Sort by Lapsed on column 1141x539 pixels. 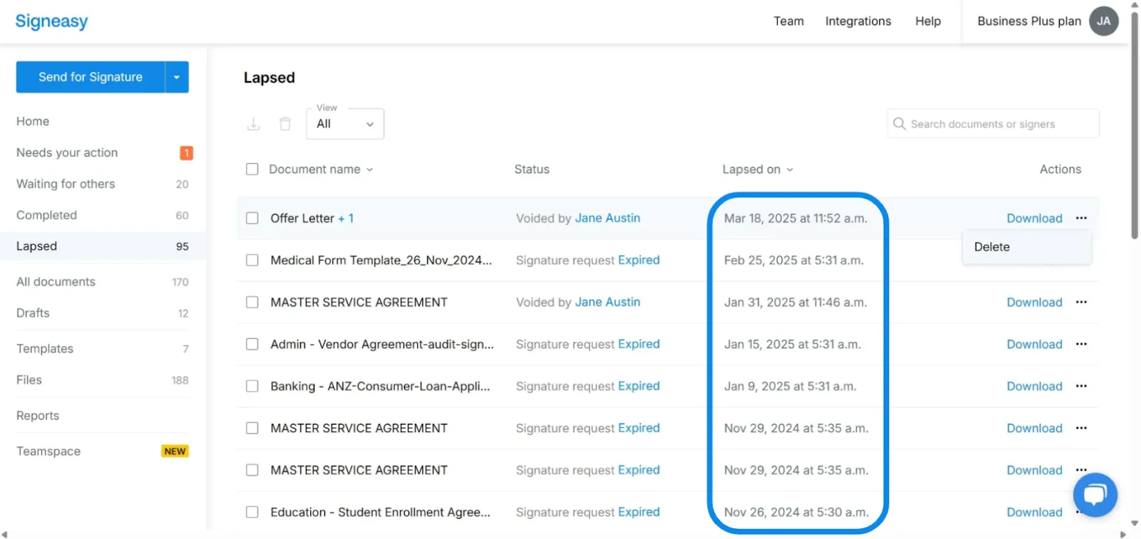757,169
